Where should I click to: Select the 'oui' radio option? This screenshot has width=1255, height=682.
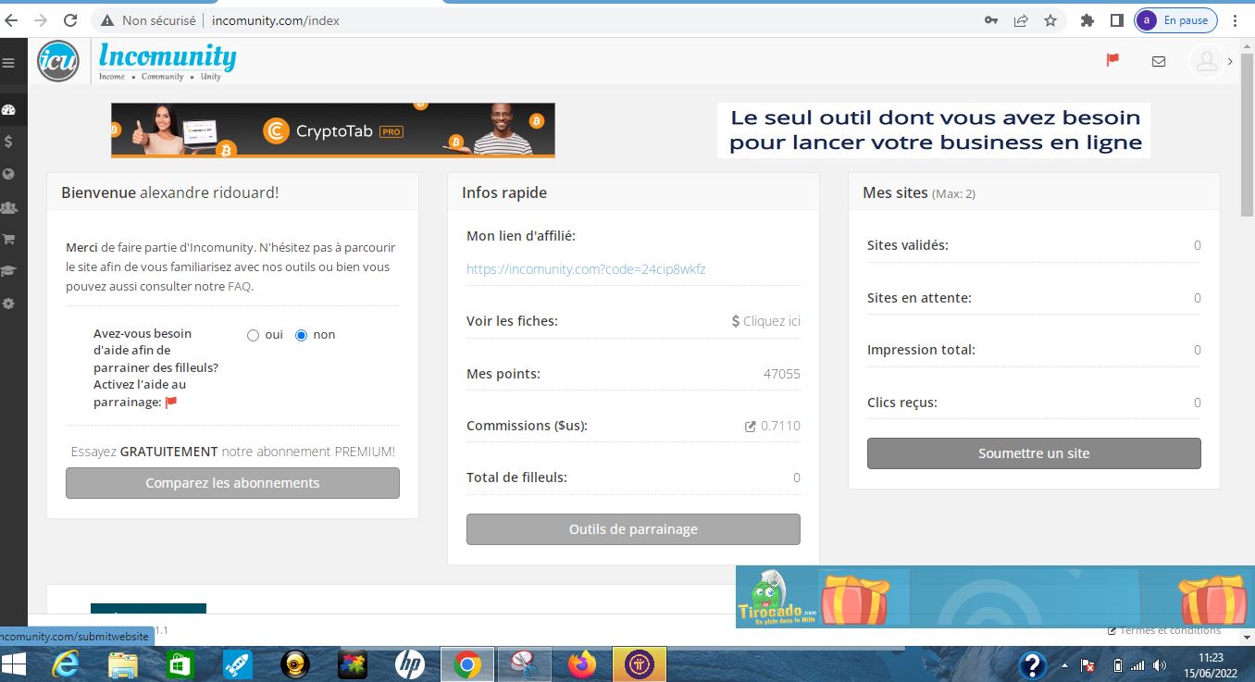(253, 335)
